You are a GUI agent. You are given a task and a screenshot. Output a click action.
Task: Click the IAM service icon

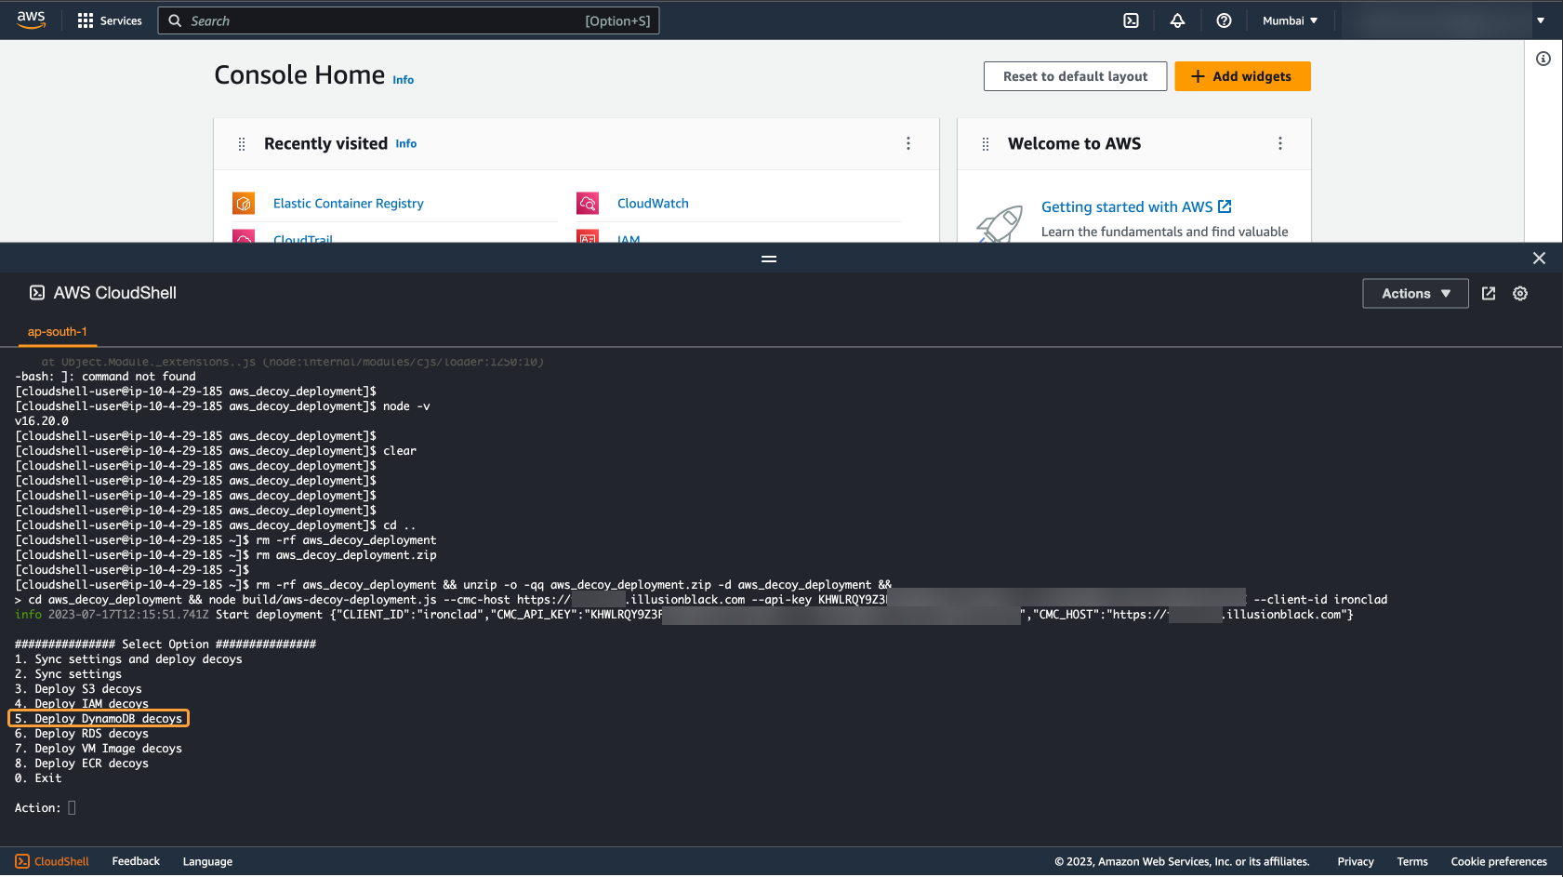tap(588, 239)
